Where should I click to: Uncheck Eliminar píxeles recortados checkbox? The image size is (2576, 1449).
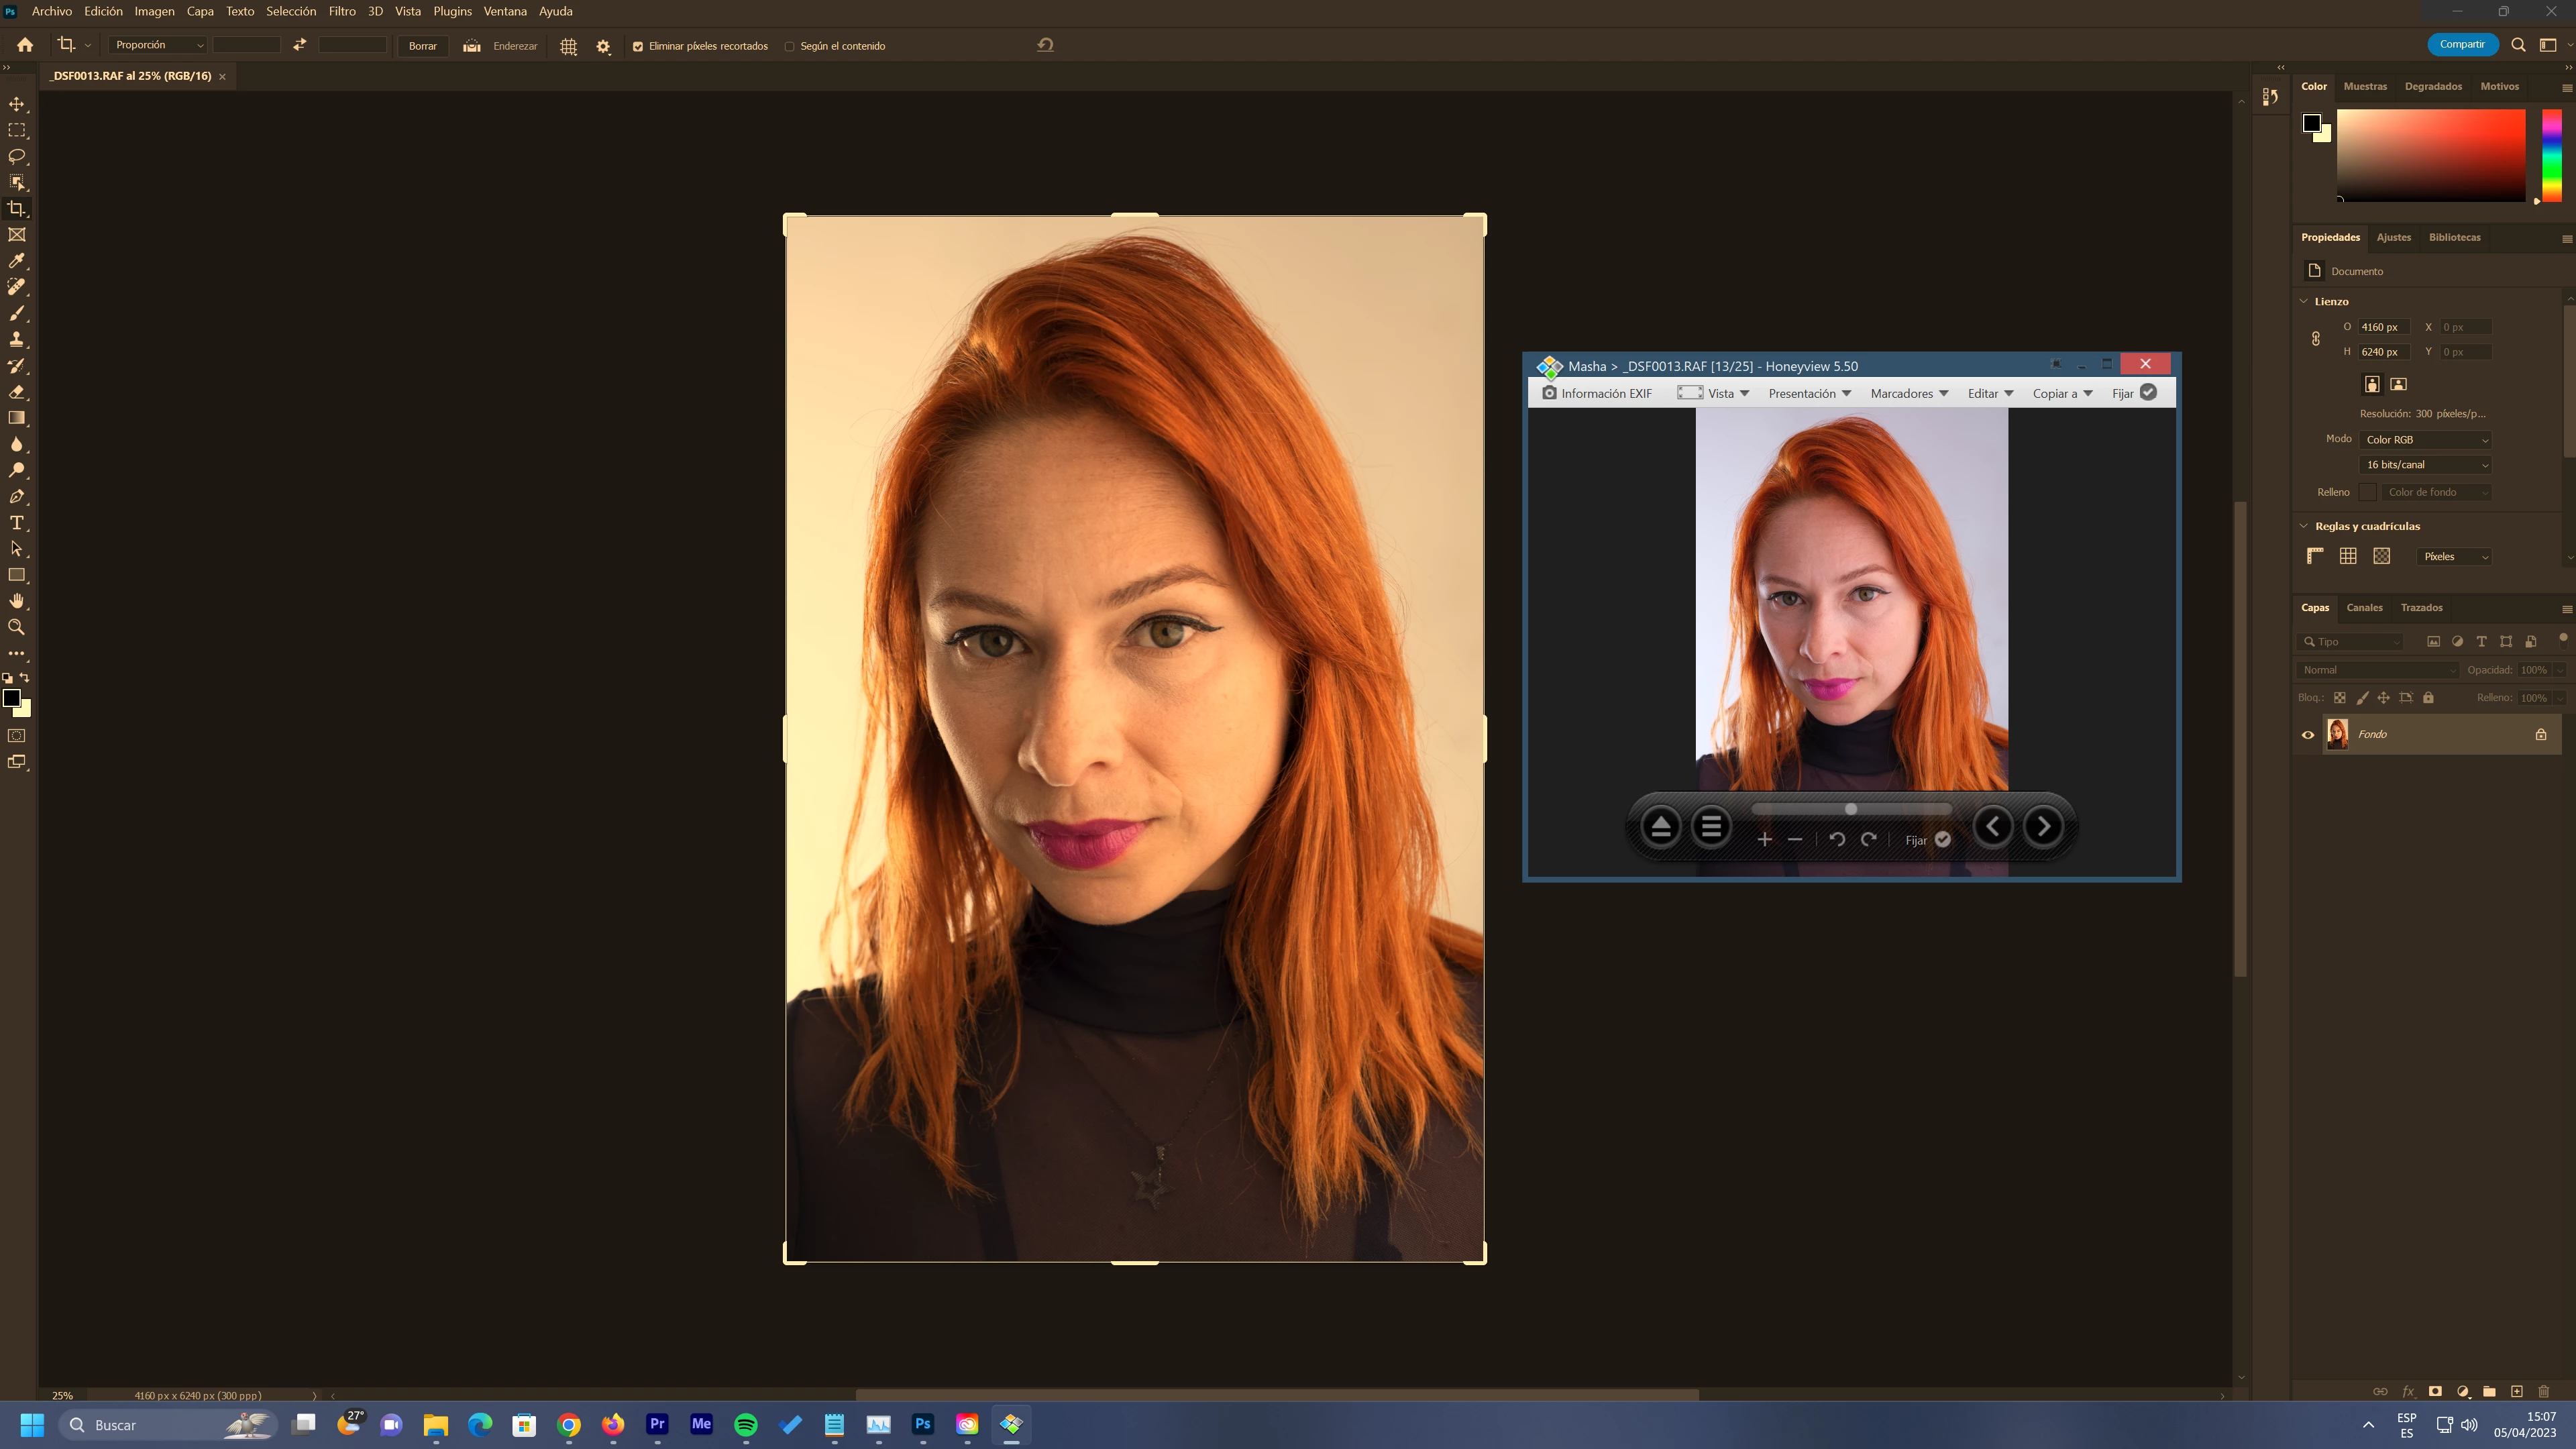[x=638, y=46]
